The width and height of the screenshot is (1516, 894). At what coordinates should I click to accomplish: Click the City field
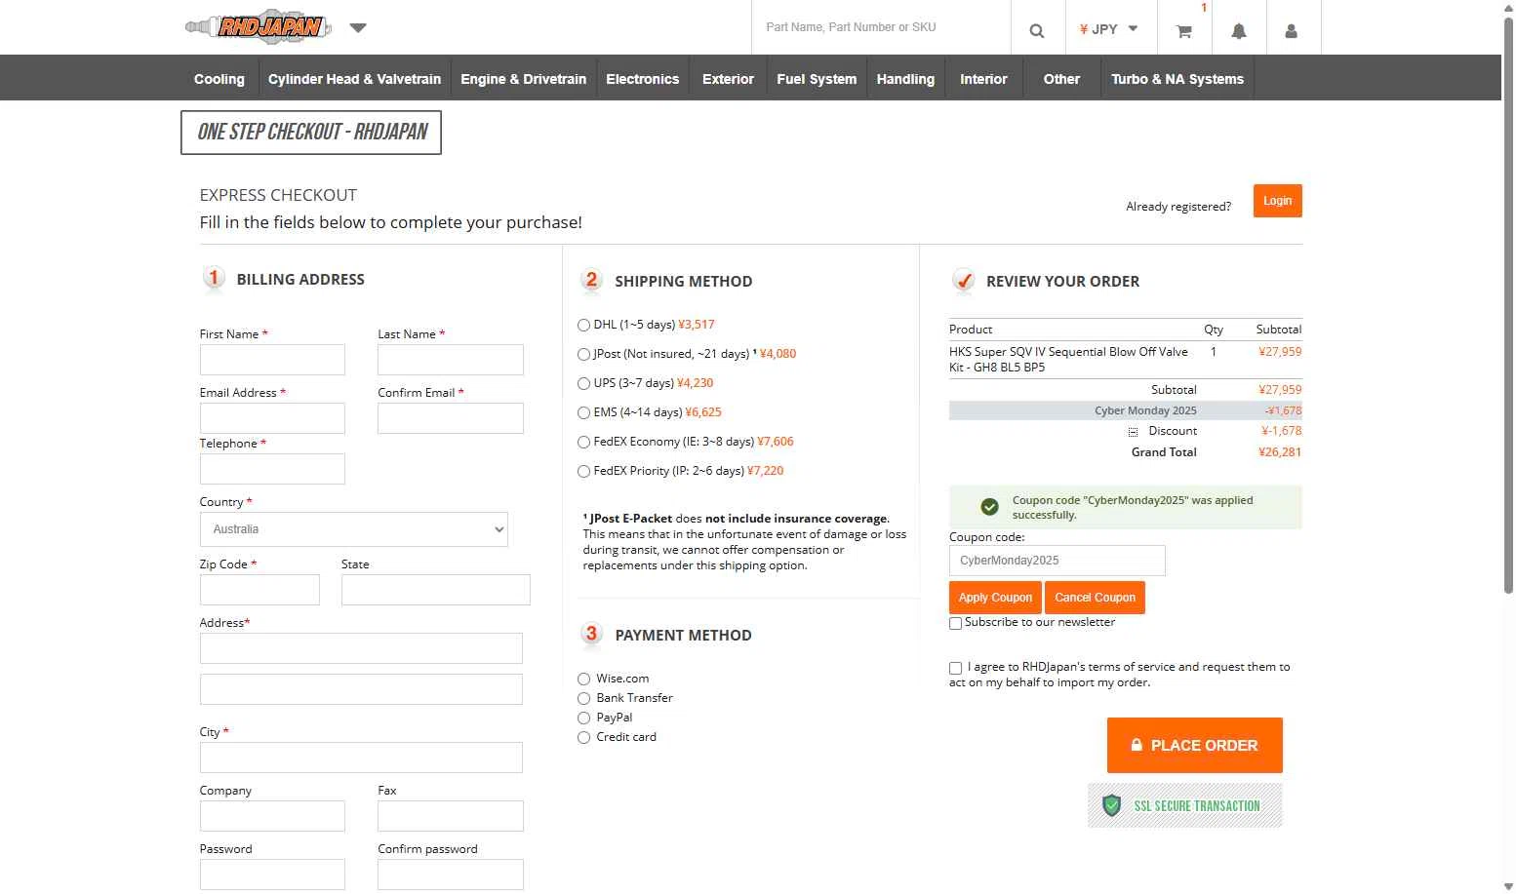361,758
